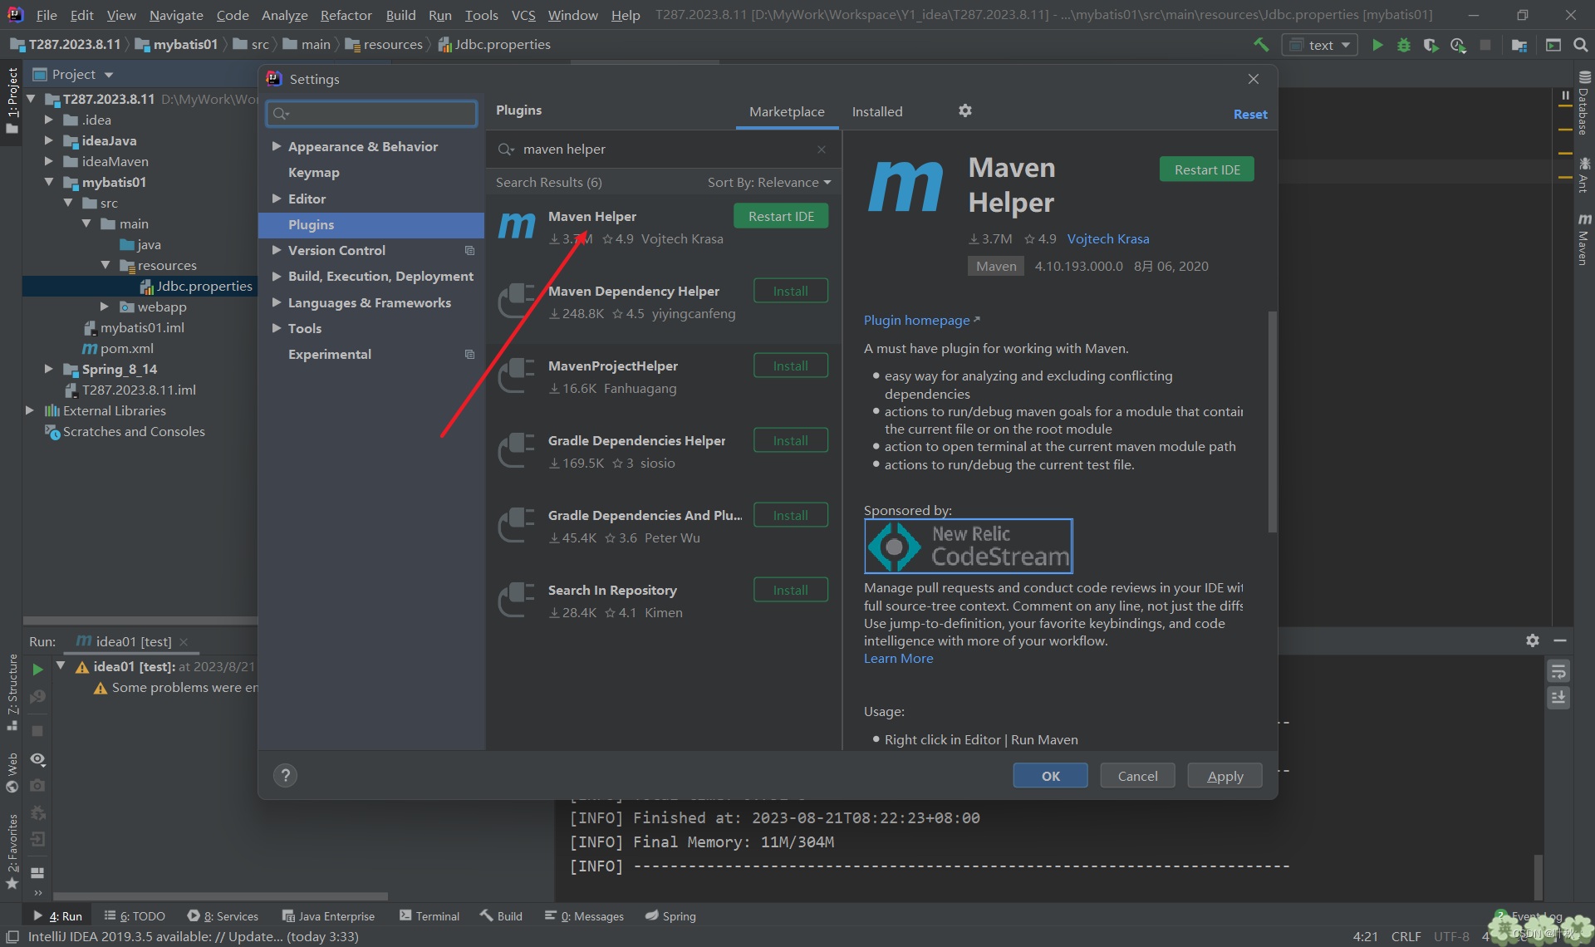Open the VCS menu
The image size is (1595, 947).
[523, 15]
